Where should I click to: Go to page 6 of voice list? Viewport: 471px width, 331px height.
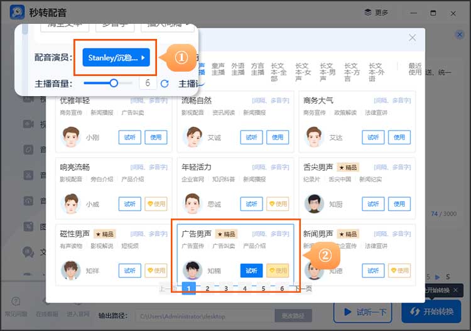[x=282, y=289]
